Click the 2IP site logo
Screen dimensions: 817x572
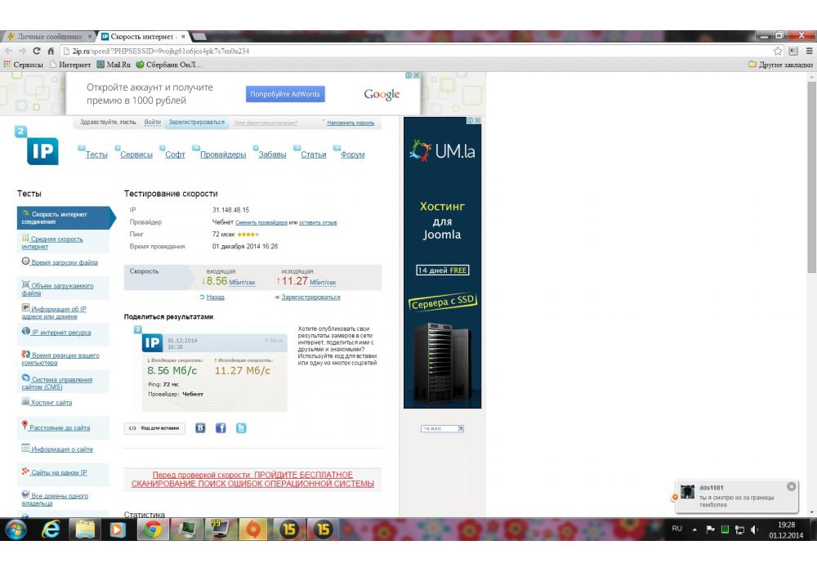click(x=38, y=146)
